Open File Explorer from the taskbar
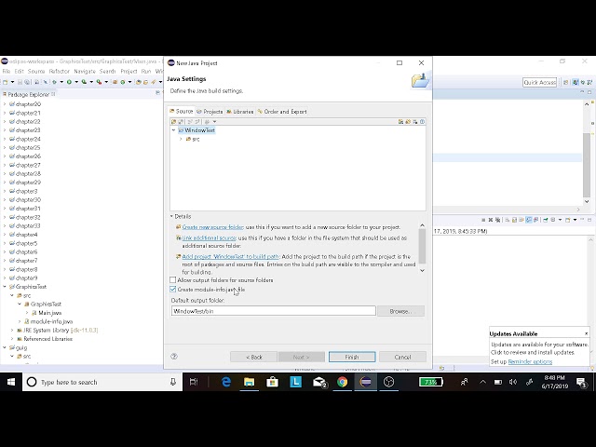Viewport: 596px width, 447px height. (249, 382)
